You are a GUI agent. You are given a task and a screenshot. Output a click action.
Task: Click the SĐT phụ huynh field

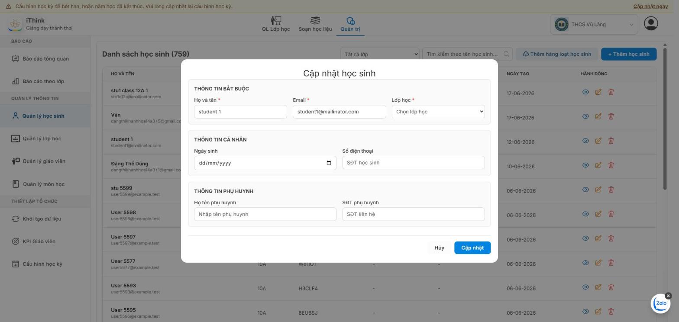413,214
